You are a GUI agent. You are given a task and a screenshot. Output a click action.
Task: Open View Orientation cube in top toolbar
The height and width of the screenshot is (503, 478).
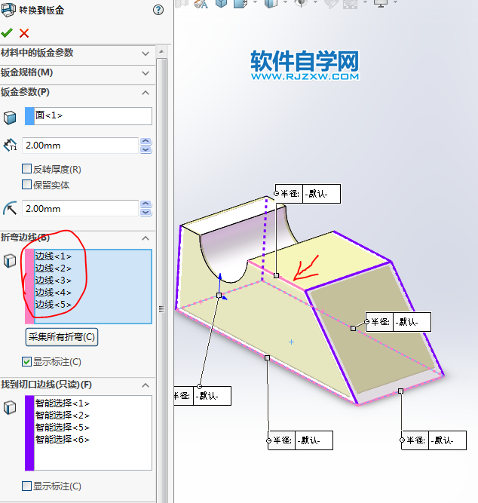point(221,3)
